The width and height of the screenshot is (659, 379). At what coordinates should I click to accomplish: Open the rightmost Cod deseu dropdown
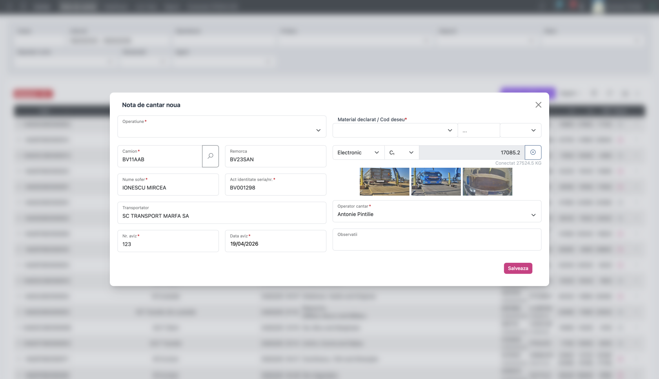click(x=521, y=130)
